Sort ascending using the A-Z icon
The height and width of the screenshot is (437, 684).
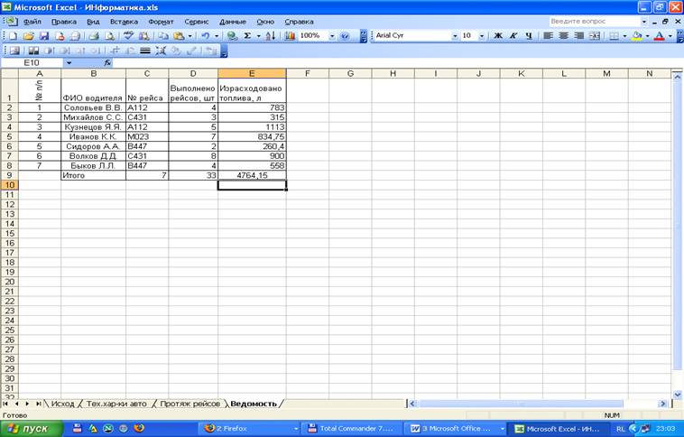click(271, 36)
